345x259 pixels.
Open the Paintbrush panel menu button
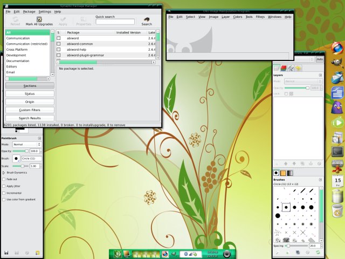[x=39, y=138]
